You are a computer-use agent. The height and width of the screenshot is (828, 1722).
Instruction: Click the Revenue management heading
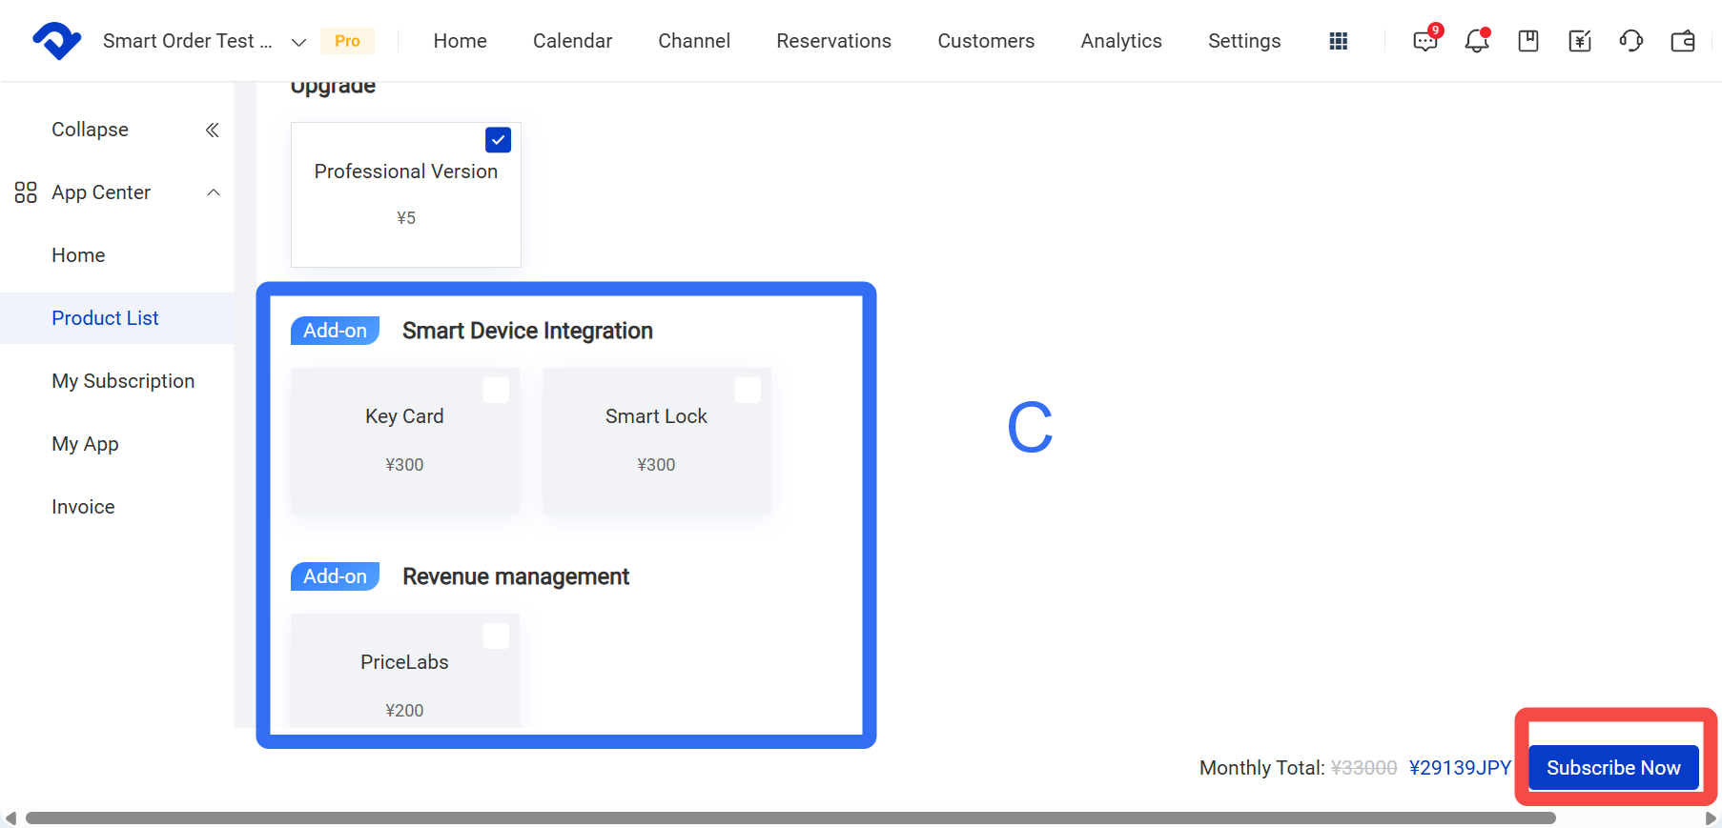pyautogui.click(x=516, y=576)
